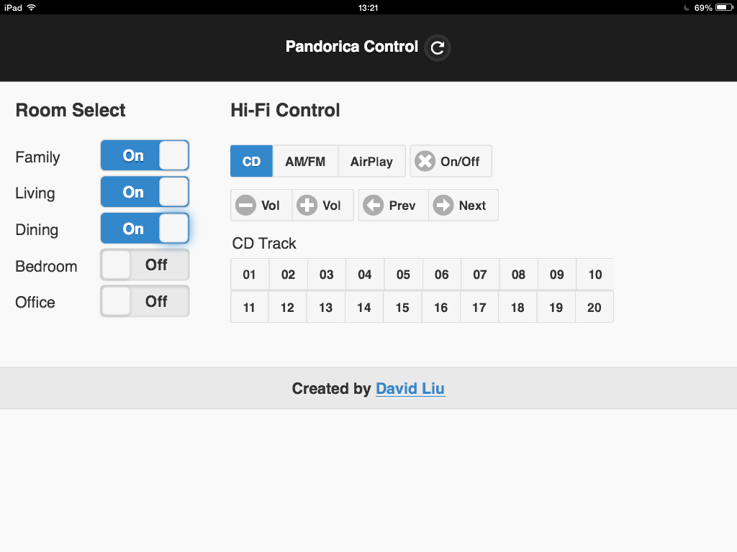The height and width of the screenshot is (552, 737).
Task: Switch off the Living room toggle
Action: pos(145,192)
